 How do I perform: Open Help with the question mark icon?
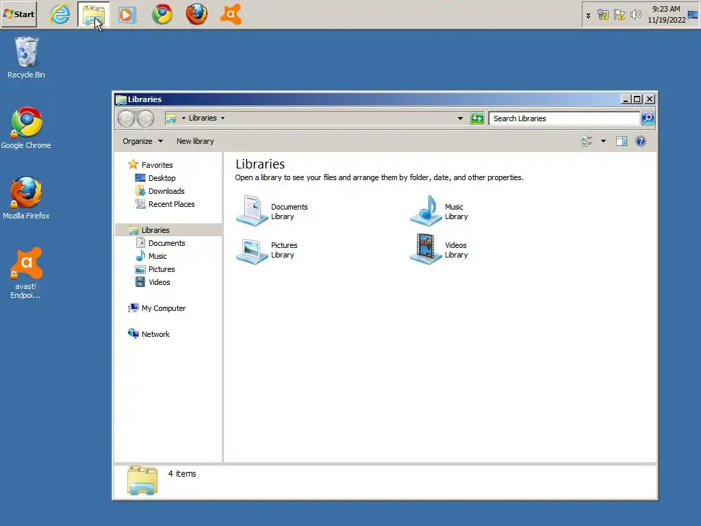[640, 141]
